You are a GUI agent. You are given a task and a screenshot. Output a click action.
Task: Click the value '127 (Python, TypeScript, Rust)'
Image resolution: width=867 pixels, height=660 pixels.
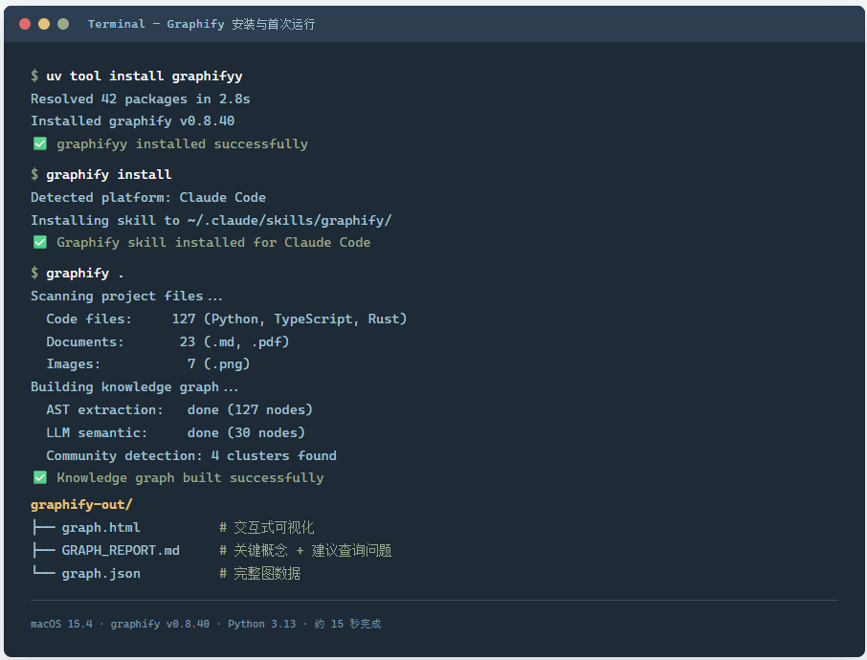(289, 319)
